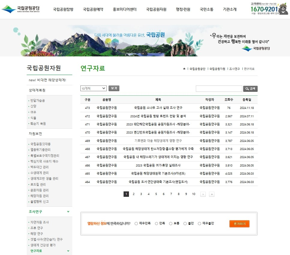Viewport: 290px width, 255px height.
Task: Open 반달가슴곰 sidebar link
Action: [37, 100]
